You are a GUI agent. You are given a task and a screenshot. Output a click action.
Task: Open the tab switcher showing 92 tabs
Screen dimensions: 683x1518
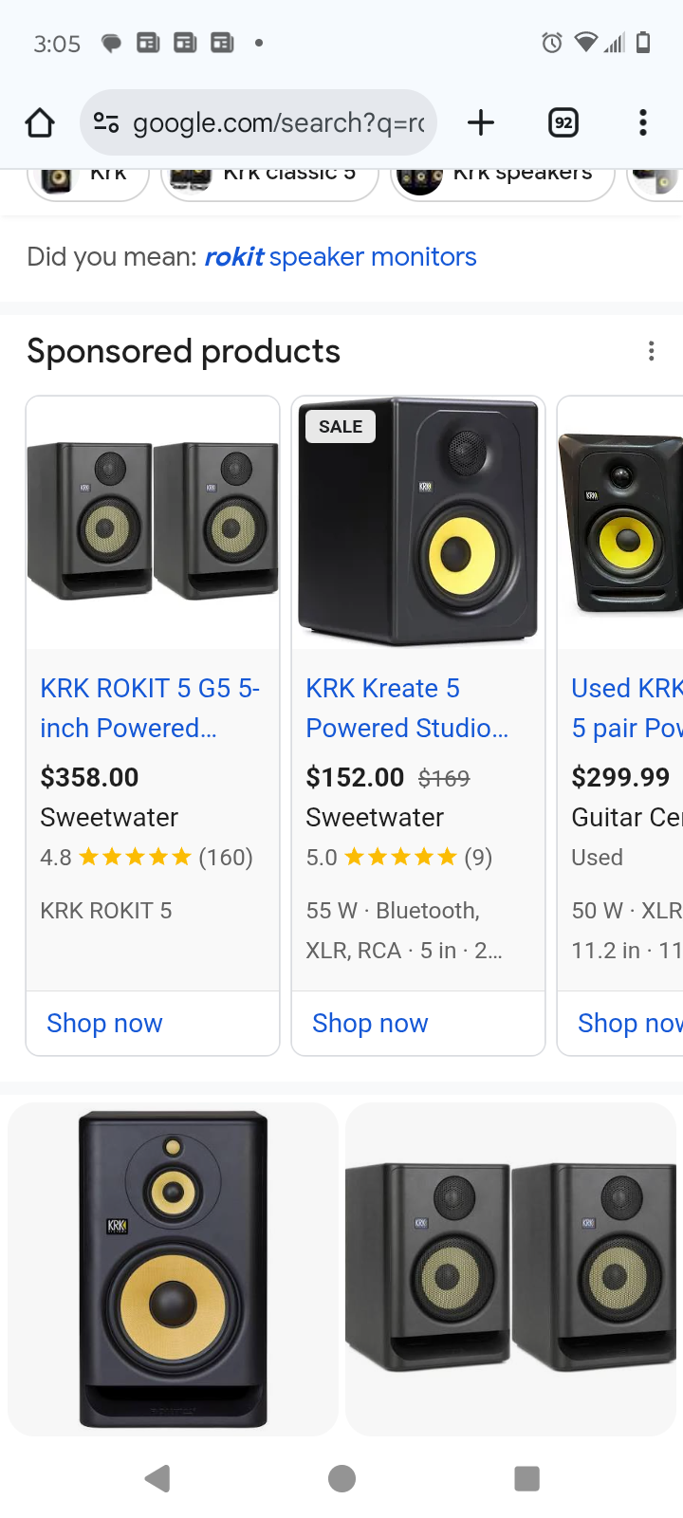(x=563, y=122)
